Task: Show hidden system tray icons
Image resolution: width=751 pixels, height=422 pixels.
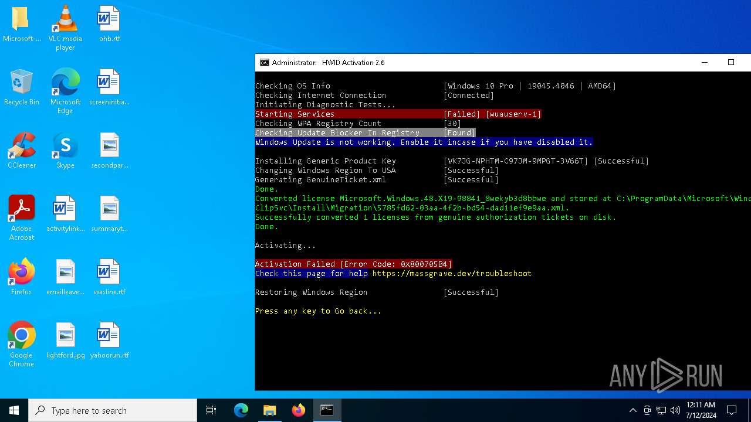Action: coord(632,410)
